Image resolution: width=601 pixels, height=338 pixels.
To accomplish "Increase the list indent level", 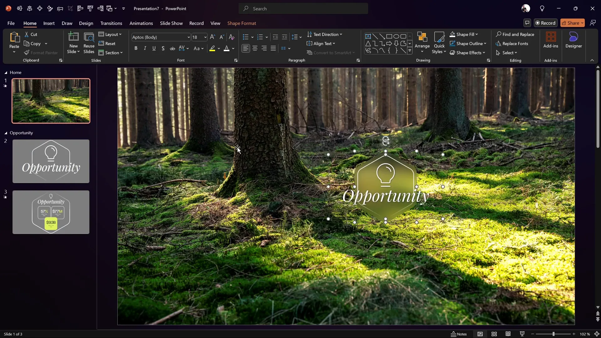I will [x=284, y=37].
